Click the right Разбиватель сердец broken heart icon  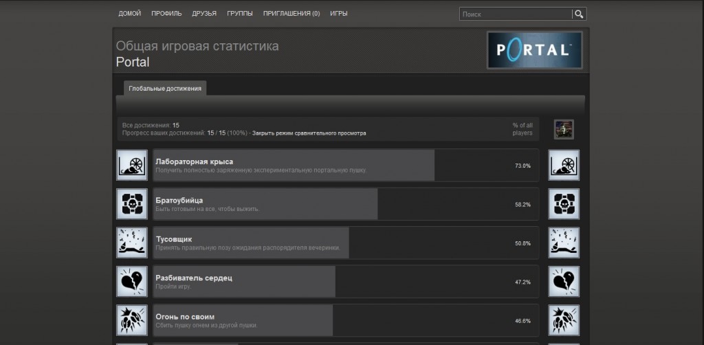pos(564,282)
